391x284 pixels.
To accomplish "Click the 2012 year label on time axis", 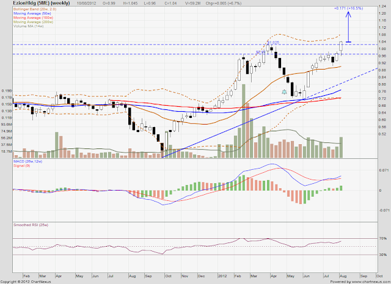I will (222, 276).
